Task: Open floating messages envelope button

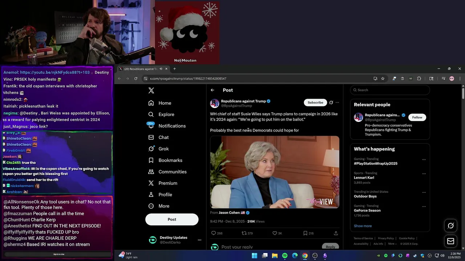Action: [450, 241]
